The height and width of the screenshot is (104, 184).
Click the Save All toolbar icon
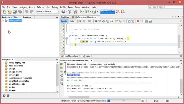point(20,12)
